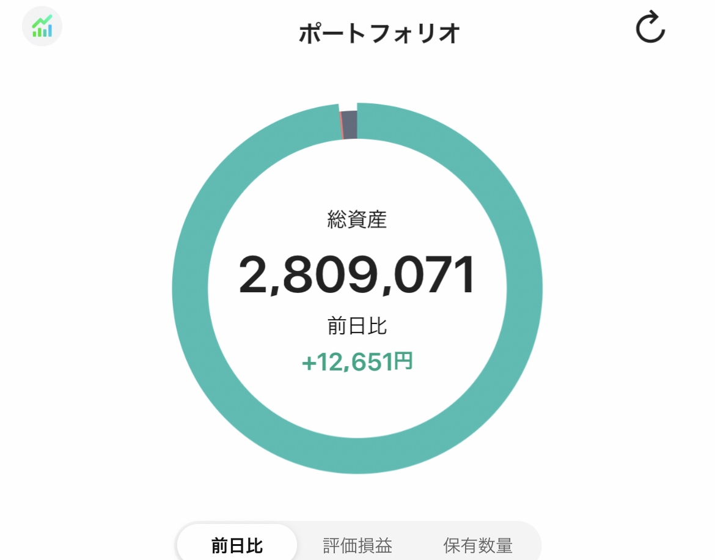Refresh the portfolio with the circular arrow
This screenshot has height=560, width=715.
click(x=650, y=27)
